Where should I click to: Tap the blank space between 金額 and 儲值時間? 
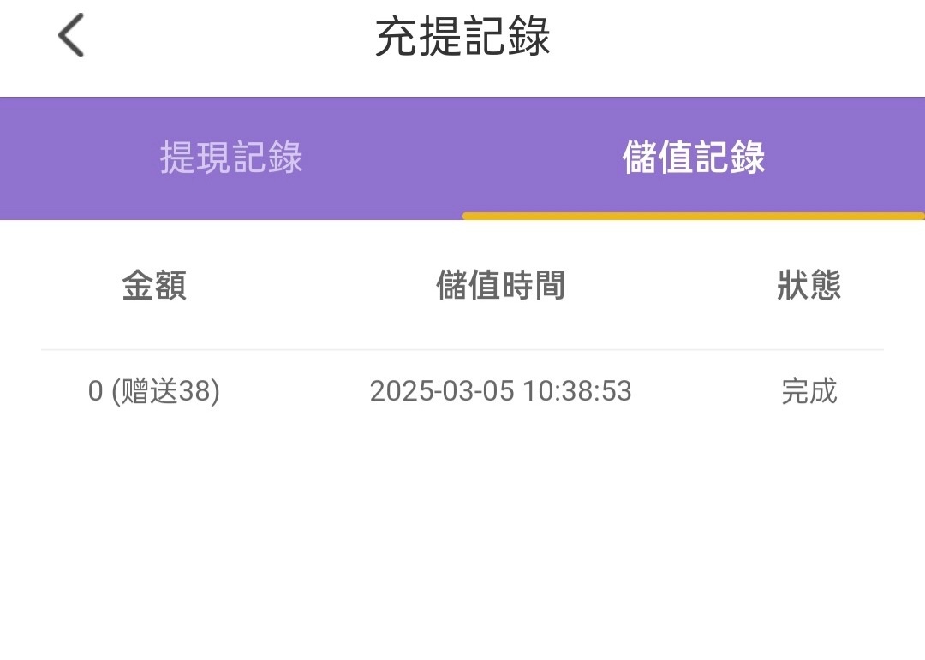click(x=308, y=286)
